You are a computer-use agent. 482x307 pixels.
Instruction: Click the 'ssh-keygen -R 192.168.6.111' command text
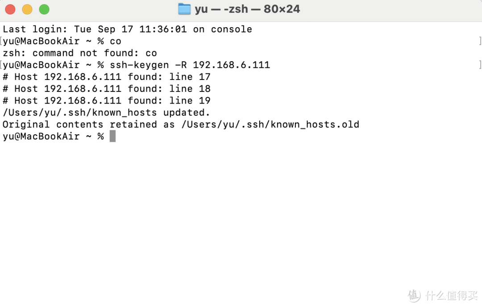(x=190, y=65)
